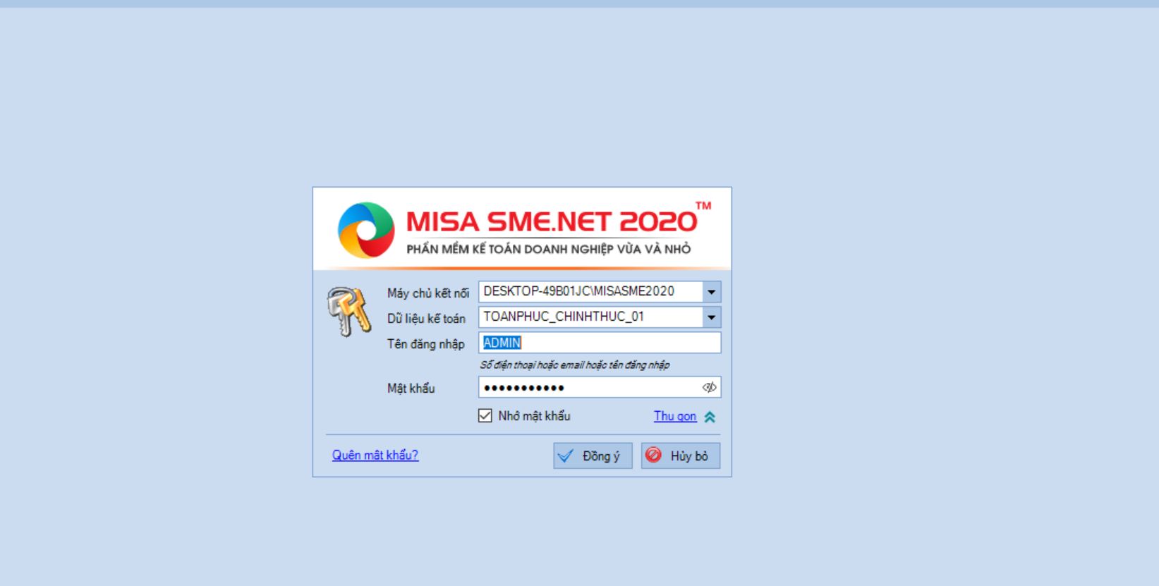Click the MISA SME.NET 2020 title text
1159x586 pixels.
coord(552,221)
